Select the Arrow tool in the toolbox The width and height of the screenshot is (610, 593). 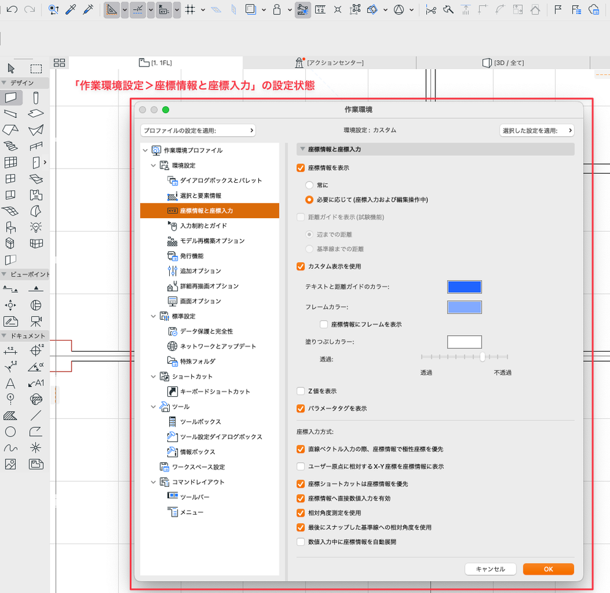tap(10, 68)
